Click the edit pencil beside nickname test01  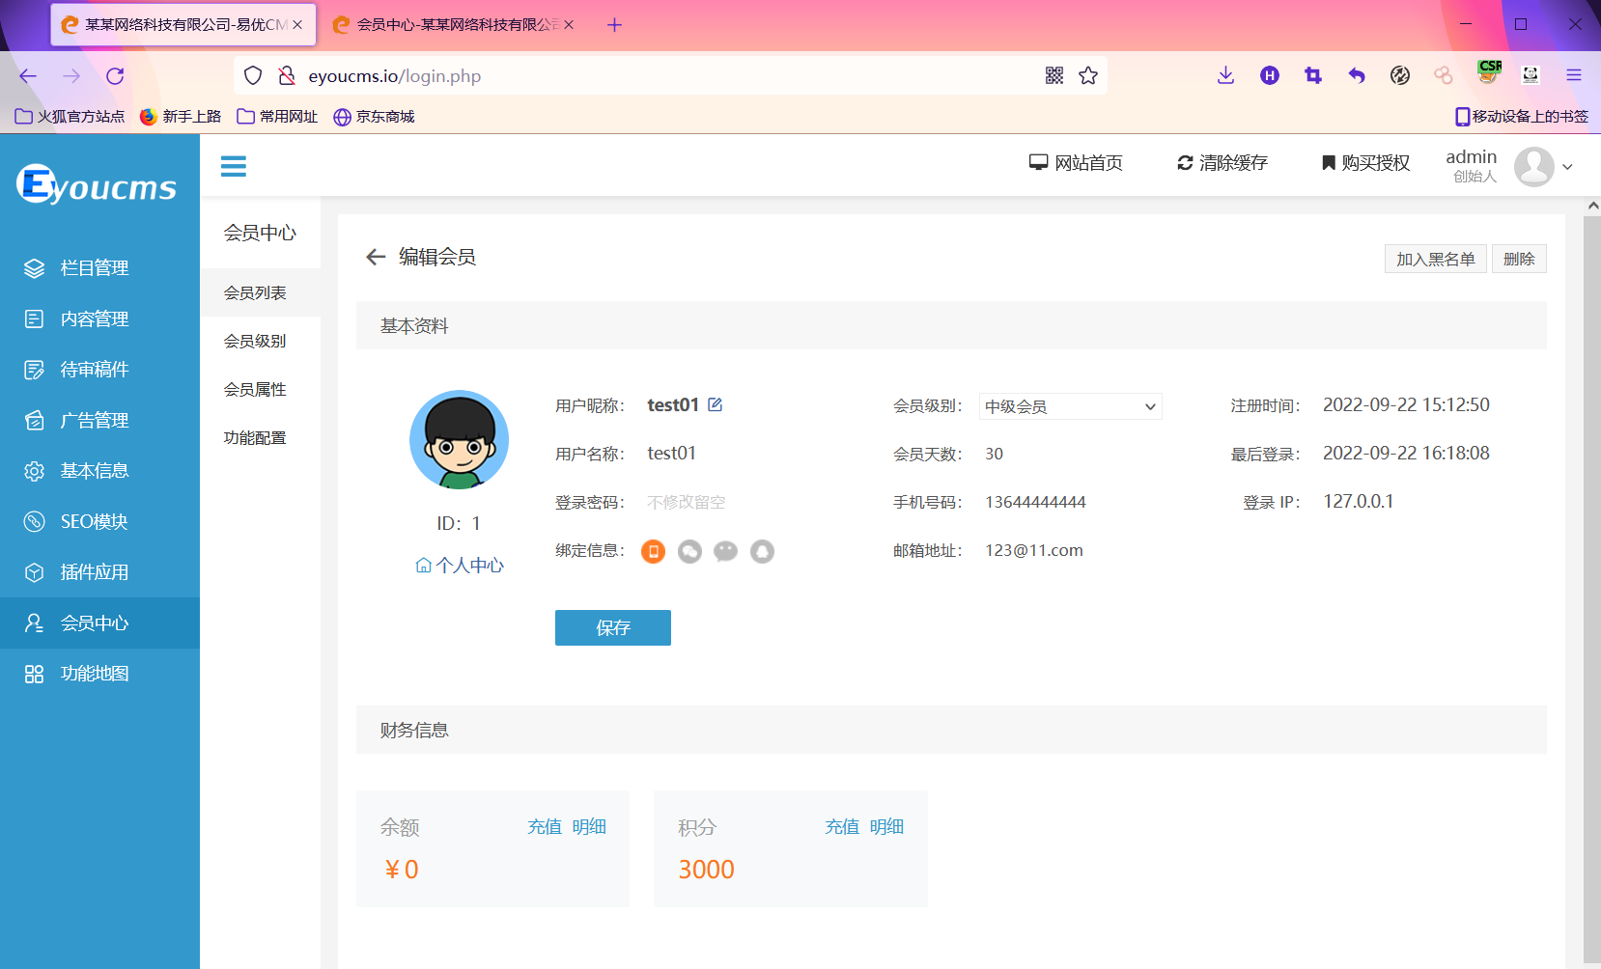tap(715, 404)
